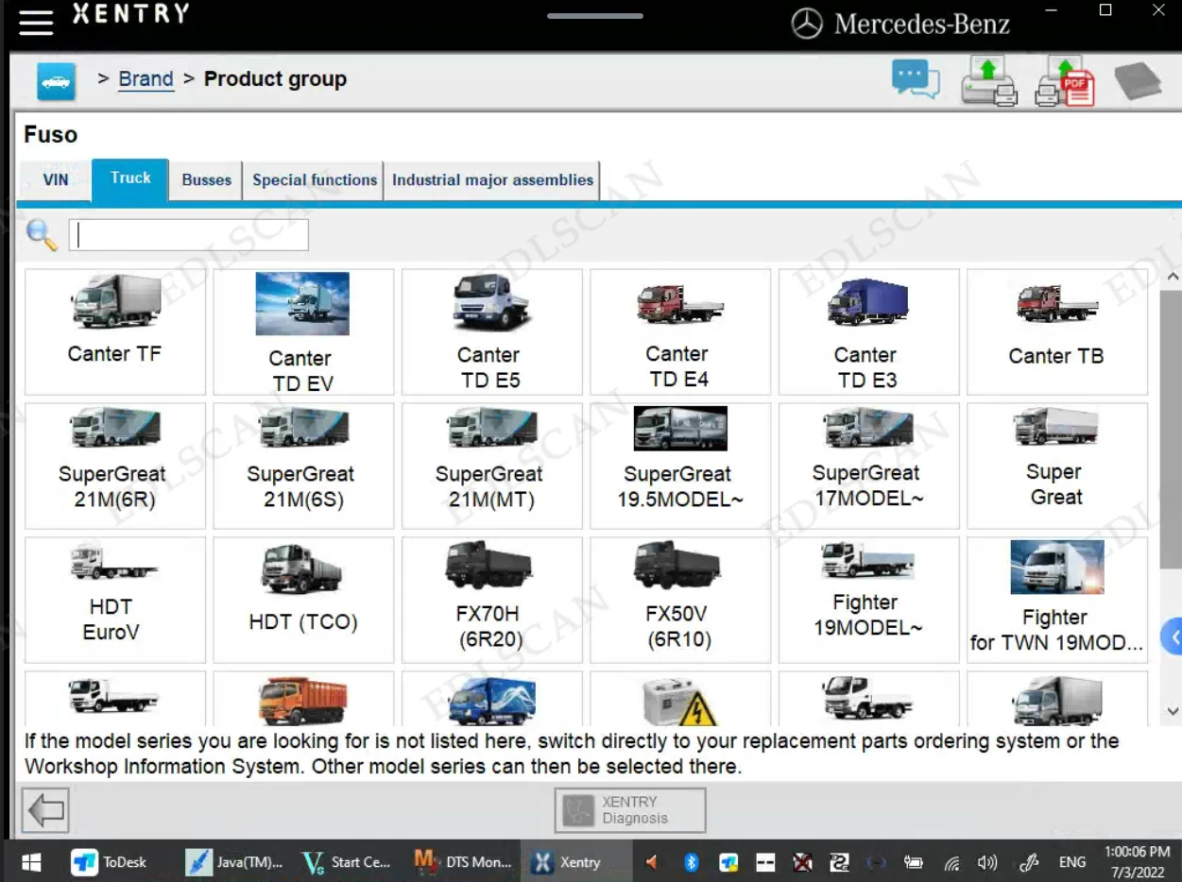Click the back arrow button

click(x=45, y=810)
